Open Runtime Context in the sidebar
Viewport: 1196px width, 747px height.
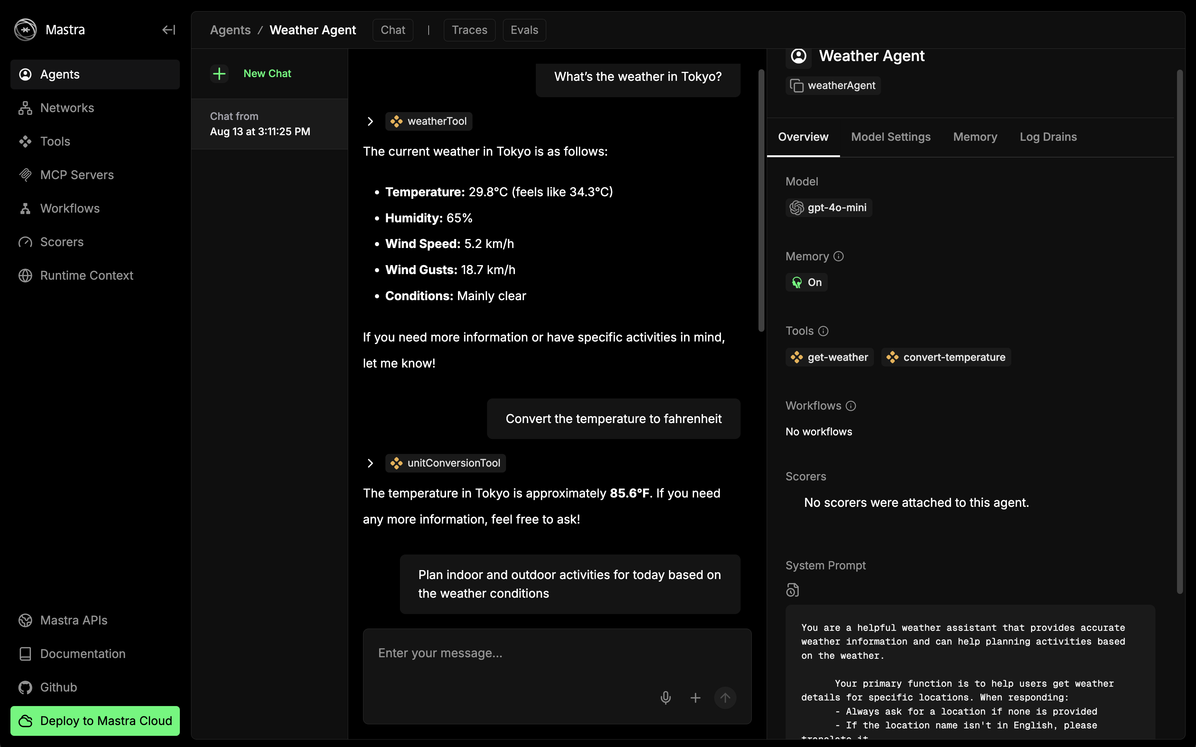point(95,276)
